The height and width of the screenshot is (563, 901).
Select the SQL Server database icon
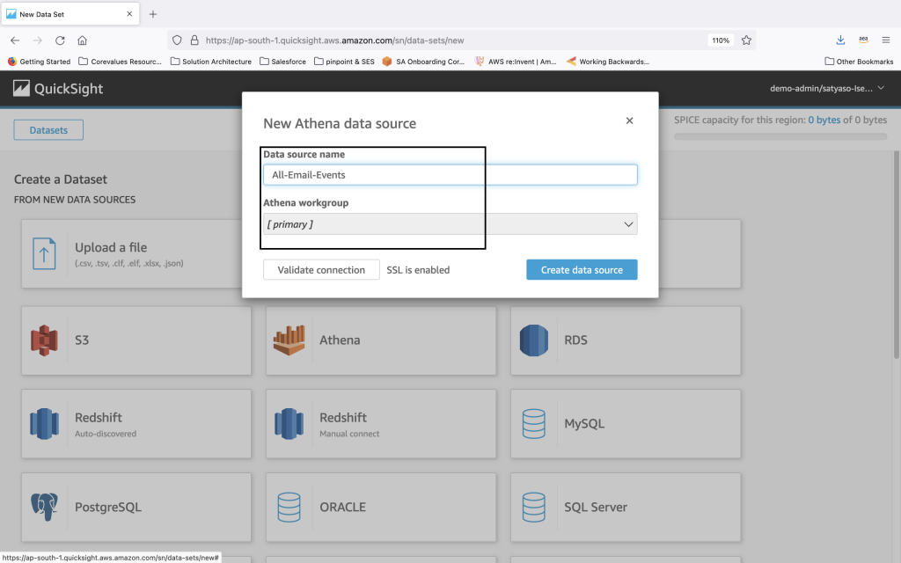click(x=534, y=508)
